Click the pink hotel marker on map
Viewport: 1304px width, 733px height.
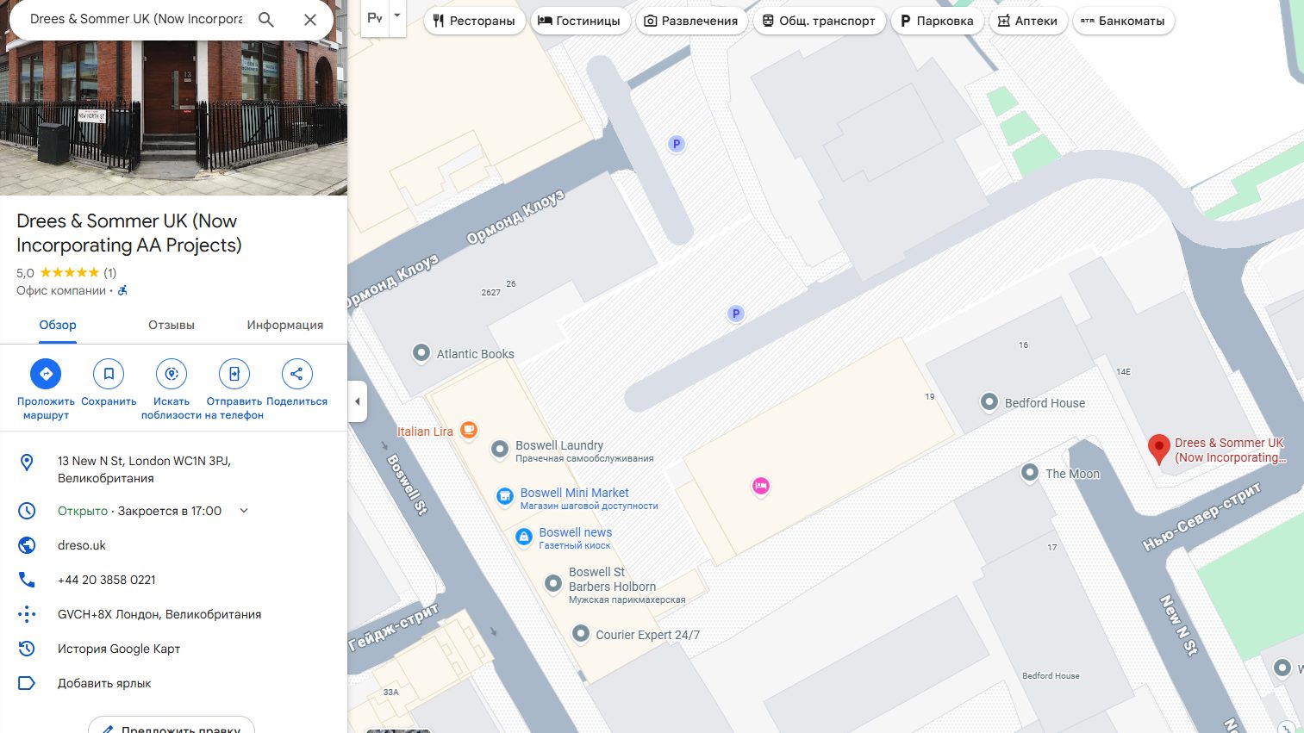[x=761, y=487]
